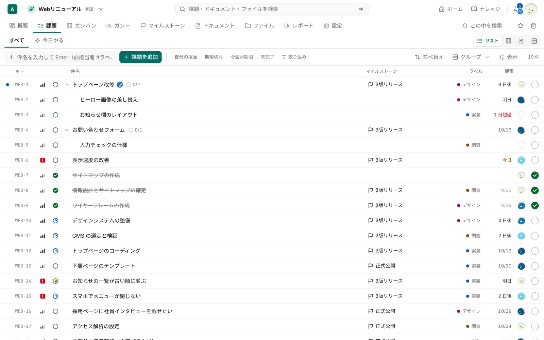Open project switcher chevron next to WEB
The width and height of the screenshot is (544, 340).
pyautogui.click(x=101, y=9)
